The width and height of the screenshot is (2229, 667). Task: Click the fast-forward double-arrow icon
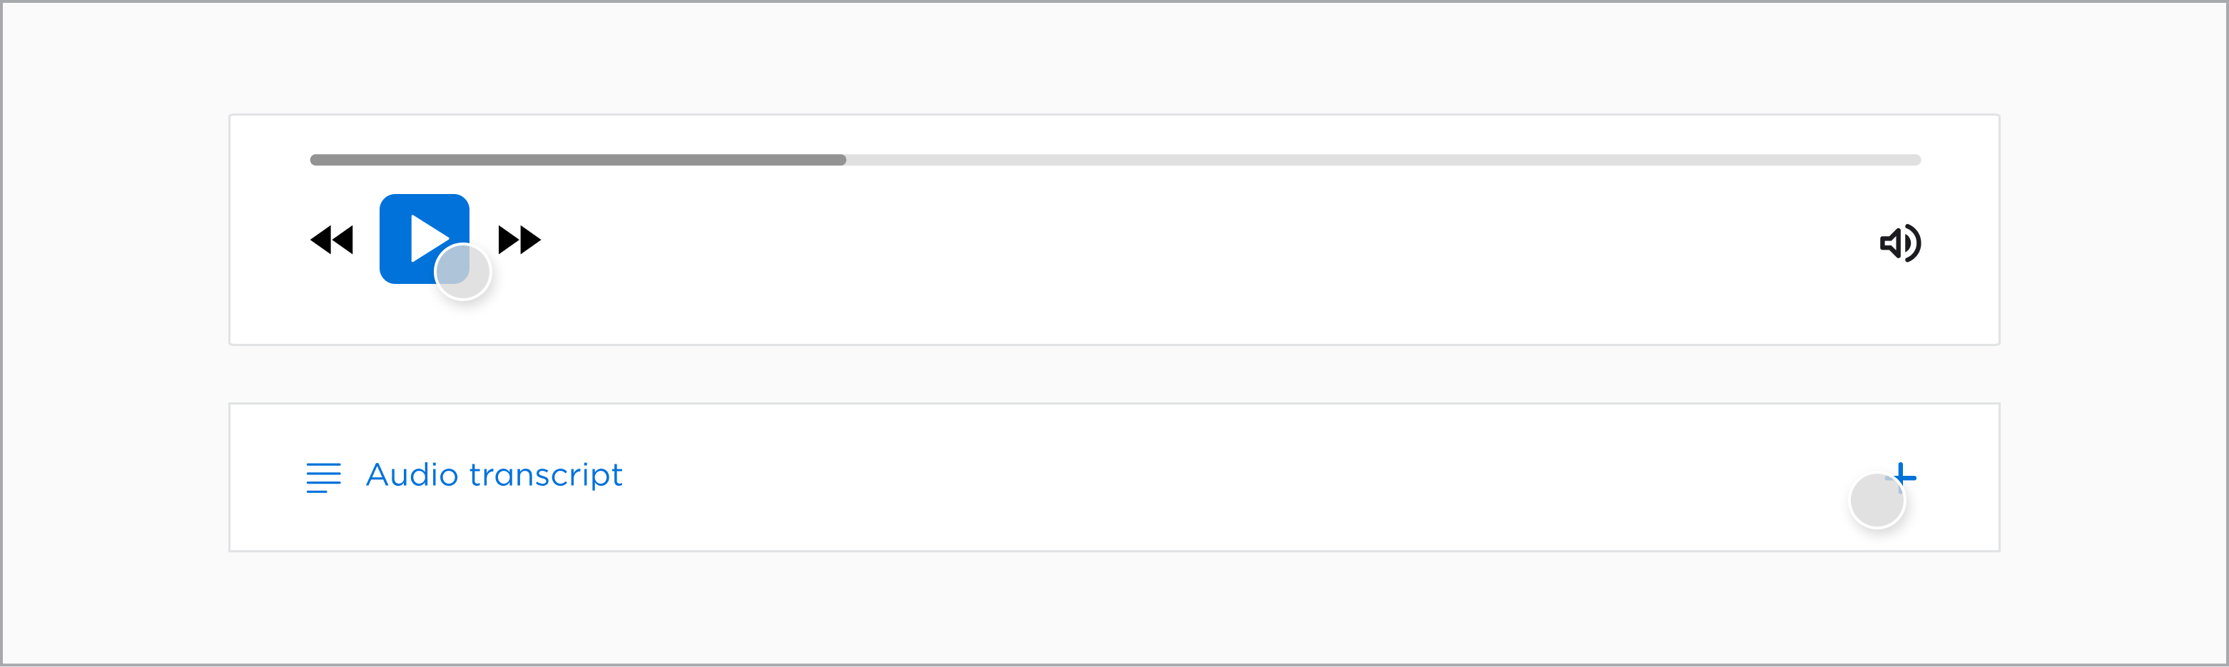coord(519,240)
